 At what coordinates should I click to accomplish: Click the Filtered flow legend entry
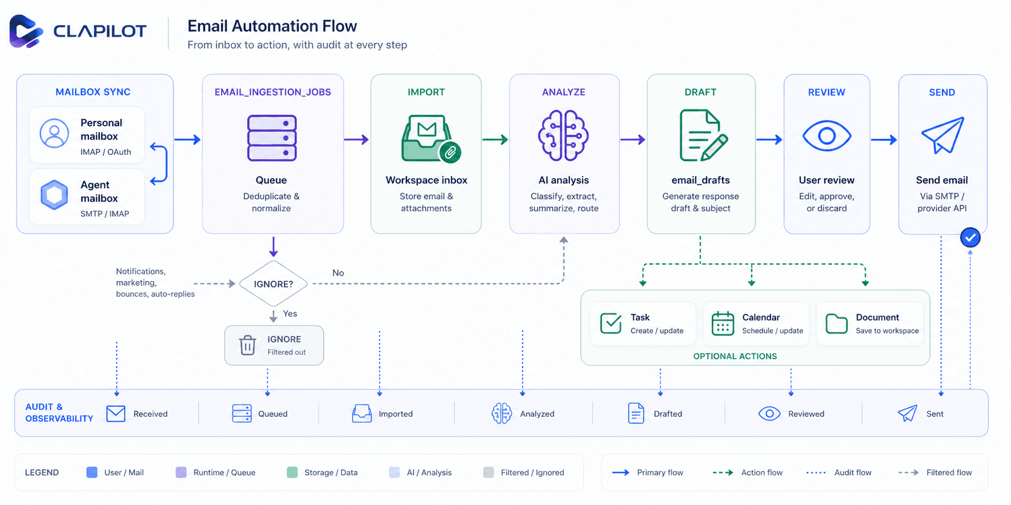(935, 473)
